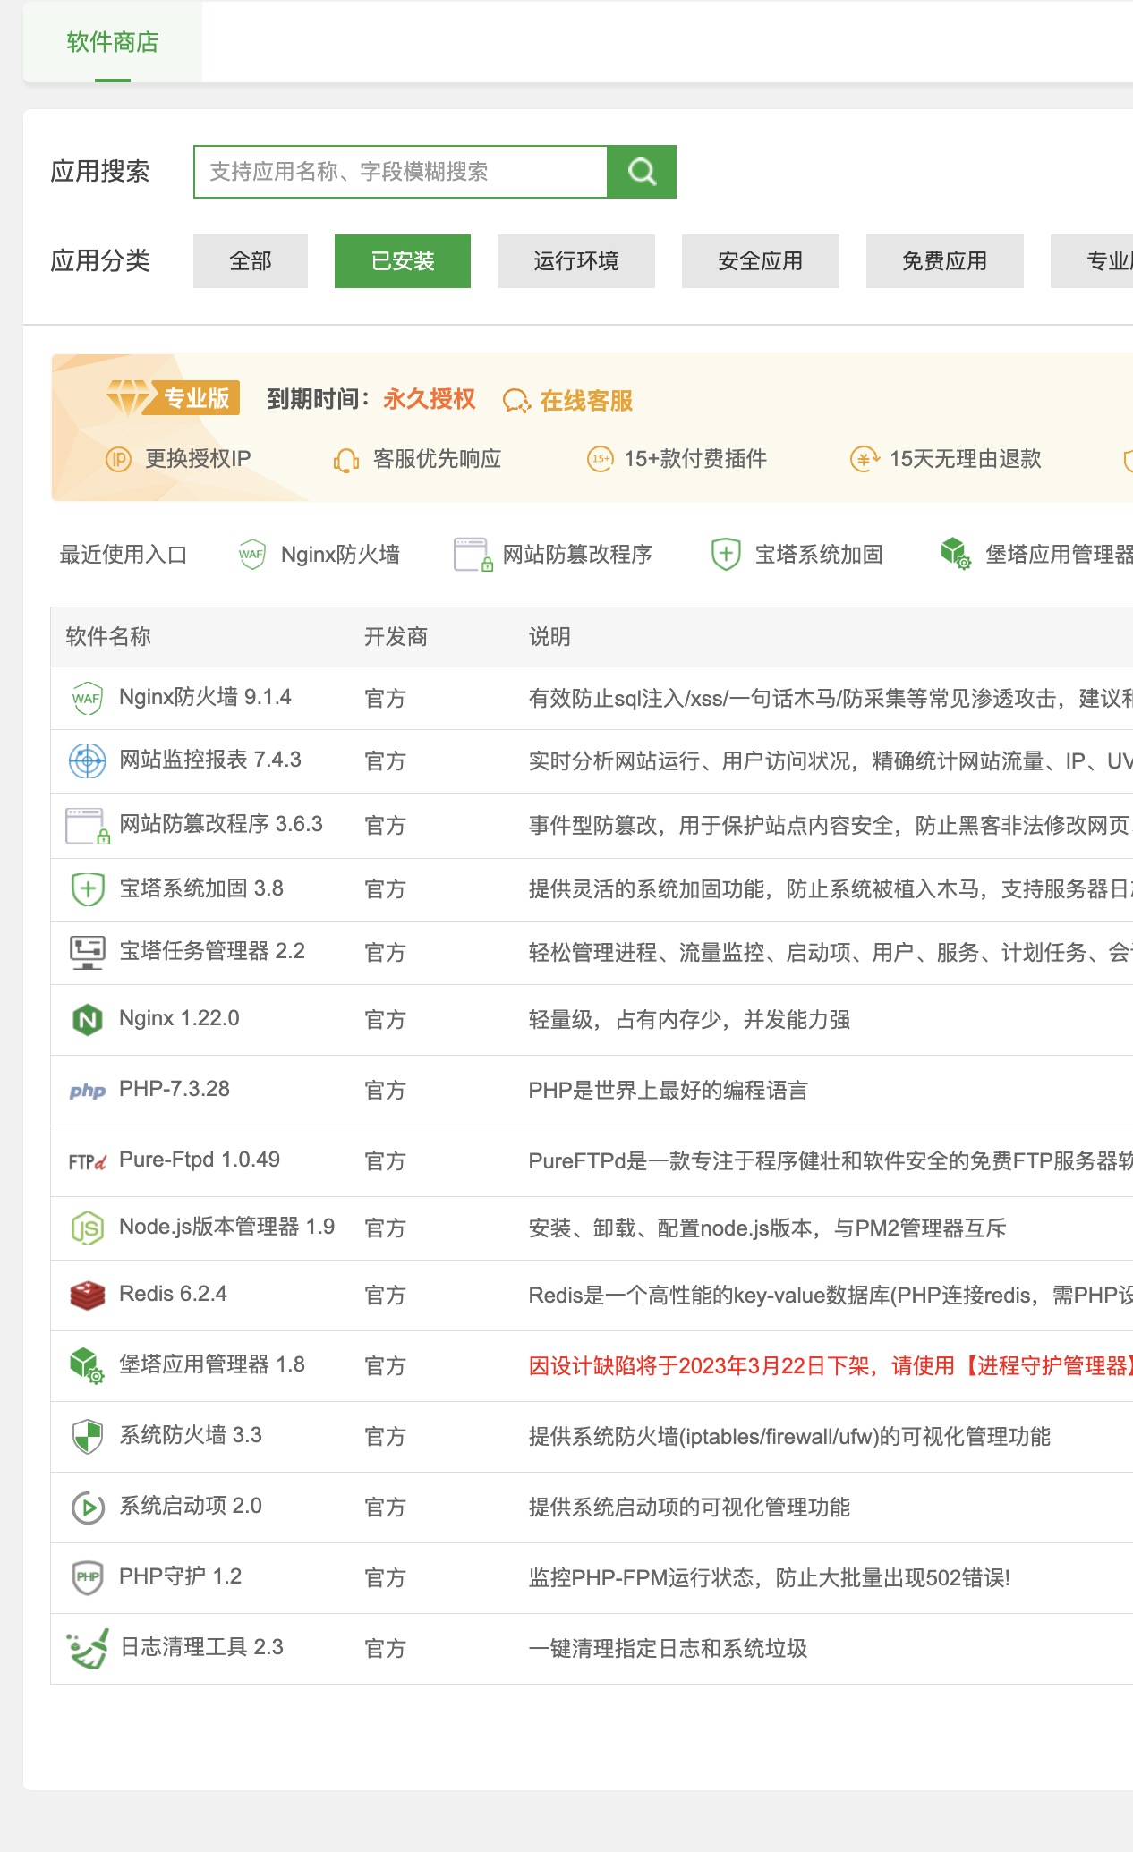Click the green search magnifier button
Image resolution: width=1133 pixels, height=1852 pixels.
(642, 172)
